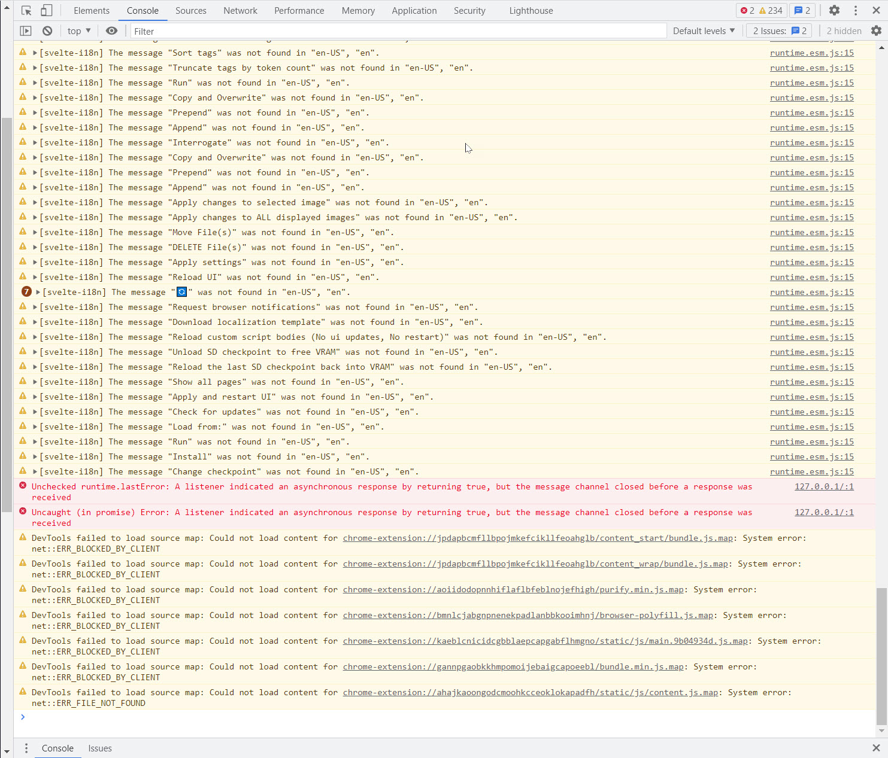Open the Default levels dropdown
Screen dimensions: 888x758
[704, 31]
